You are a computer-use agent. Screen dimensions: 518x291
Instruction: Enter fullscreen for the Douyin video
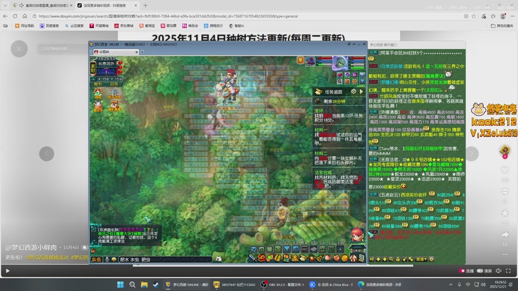(508, 271)
